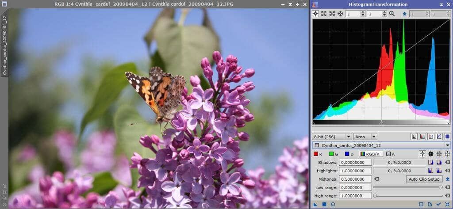Select the histogram pan mode icon
453x209 pixels.
pyautogui.click(x=340, y=14)
